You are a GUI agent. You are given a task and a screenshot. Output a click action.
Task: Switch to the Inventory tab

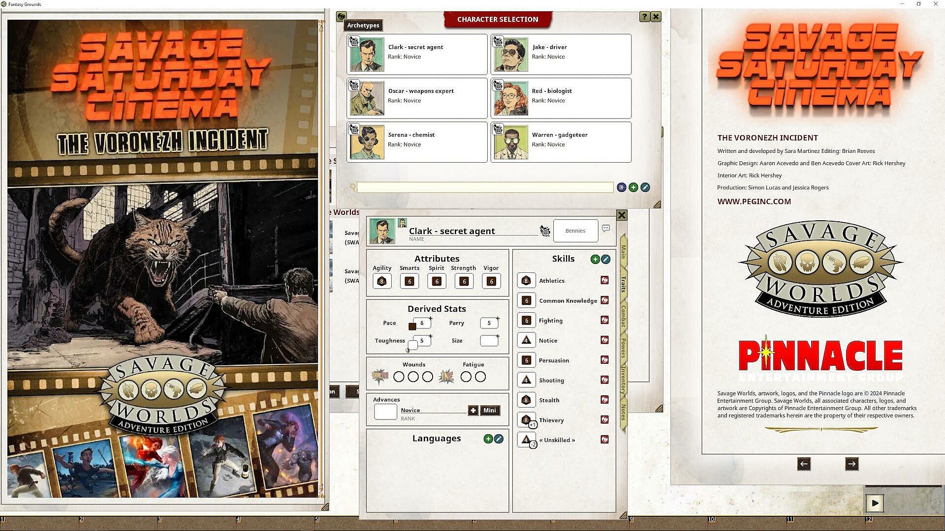pos(623,380)
